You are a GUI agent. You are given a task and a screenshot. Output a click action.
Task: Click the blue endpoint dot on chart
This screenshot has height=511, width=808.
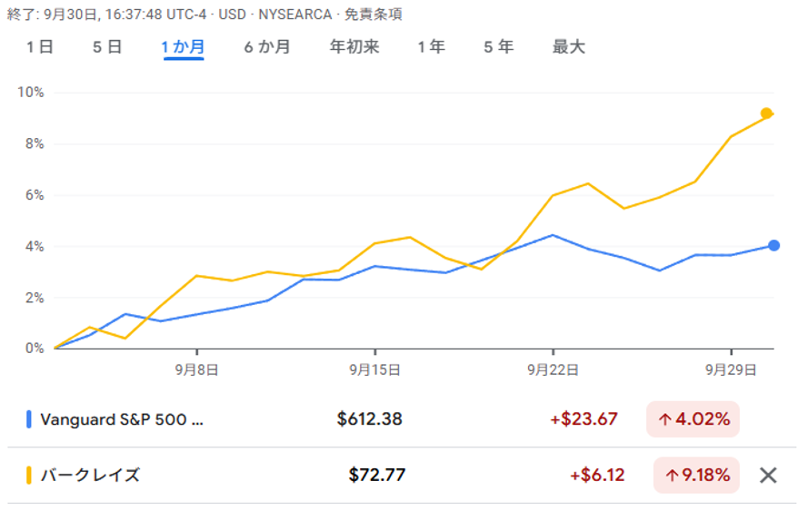(773, 245)
